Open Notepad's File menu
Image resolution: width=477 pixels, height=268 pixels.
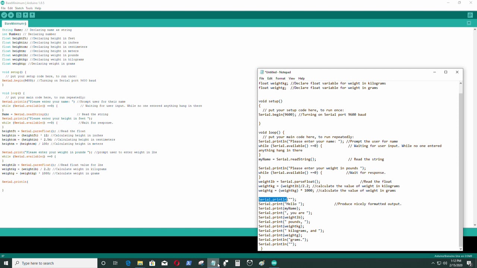pos(262,79)
